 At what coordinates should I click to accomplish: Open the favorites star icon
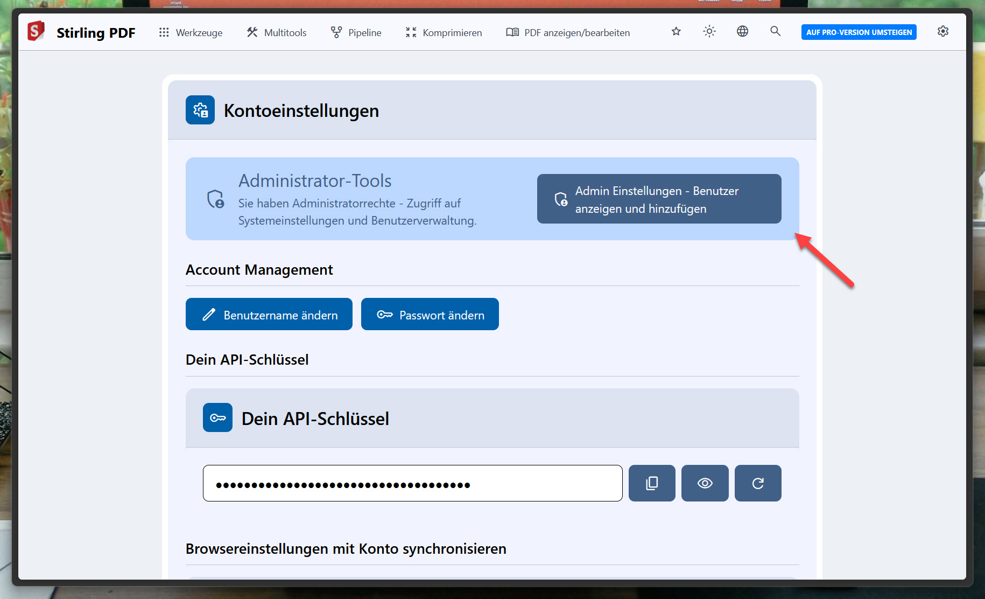pyautogui.click(x=676, y=32)
